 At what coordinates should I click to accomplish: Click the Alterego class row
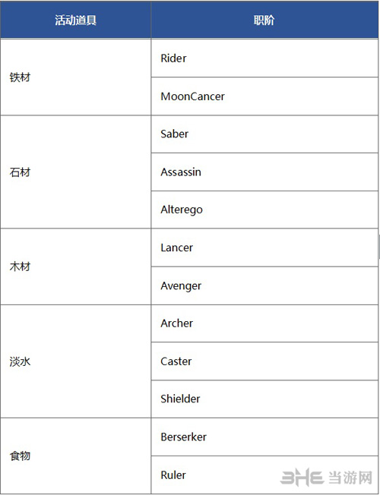tap(264, 210)
